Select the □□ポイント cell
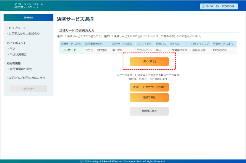 (145, 50)
